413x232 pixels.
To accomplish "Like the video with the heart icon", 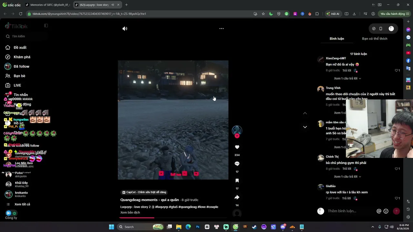I will coord(237,147).
